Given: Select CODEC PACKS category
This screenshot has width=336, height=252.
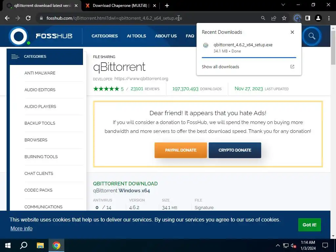Looking at the screenshot, I should pos(38,190).
